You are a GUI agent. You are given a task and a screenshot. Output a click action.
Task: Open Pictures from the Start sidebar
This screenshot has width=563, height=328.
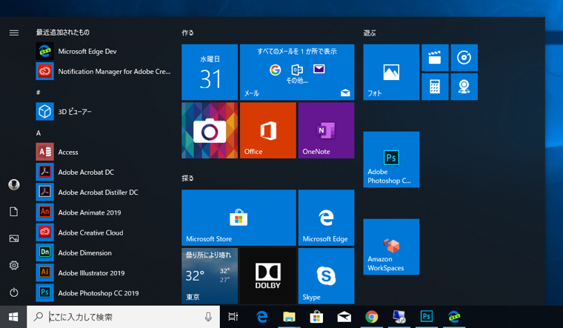pos(14,238)
